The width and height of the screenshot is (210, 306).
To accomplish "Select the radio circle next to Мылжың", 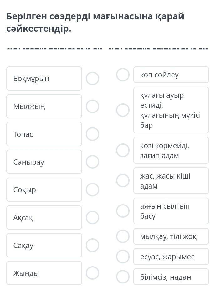I will [93, 106].
